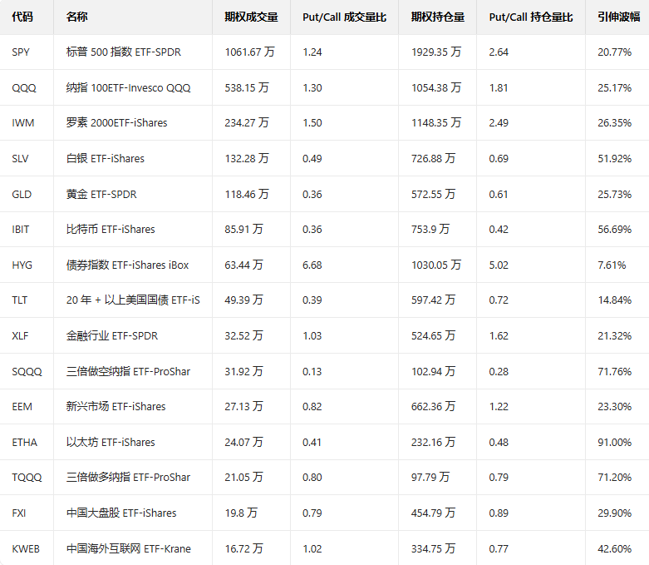Select the GLD ticker code
The width and height of the screenshot is (649, 565).
point(22,195)
